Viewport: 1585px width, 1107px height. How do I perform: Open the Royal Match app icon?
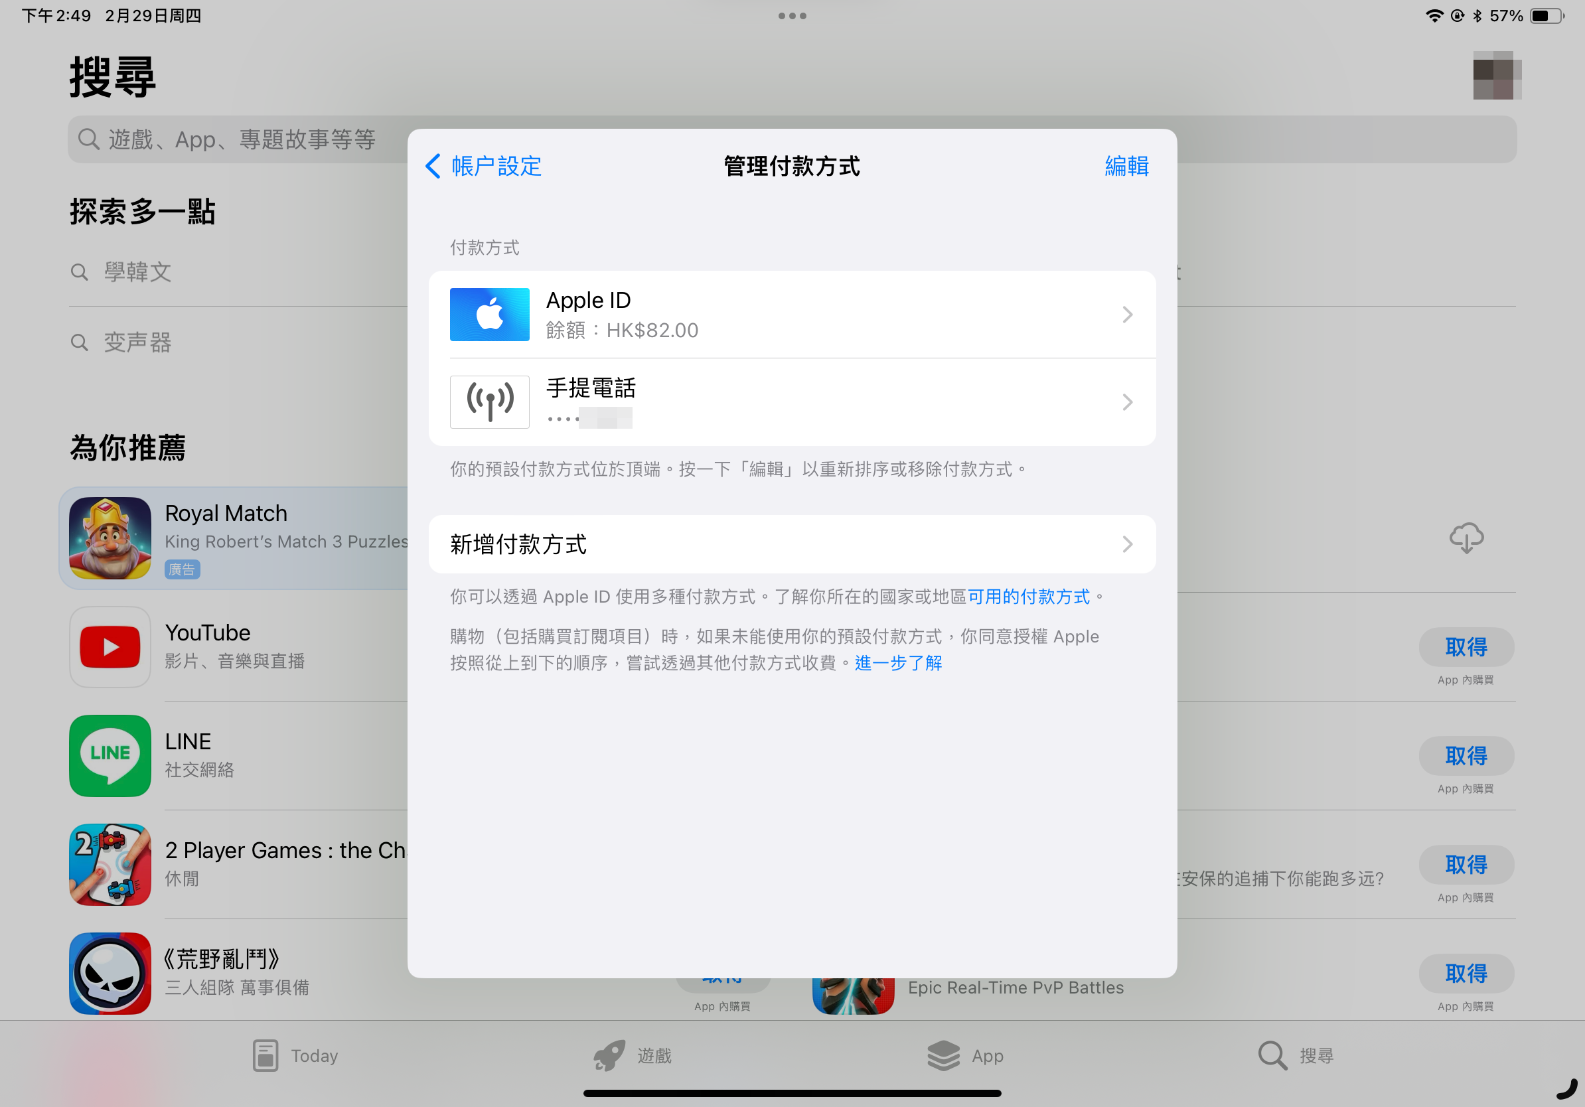coord(109,539)
